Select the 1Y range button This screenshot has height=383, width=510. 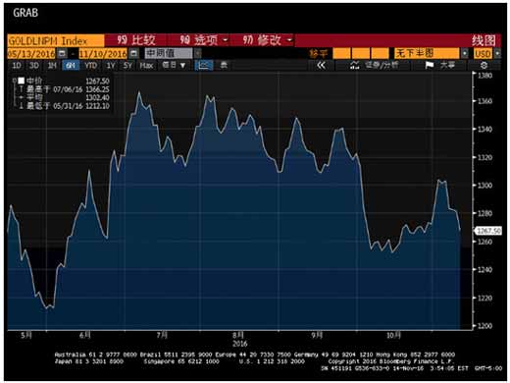[111, 66]
